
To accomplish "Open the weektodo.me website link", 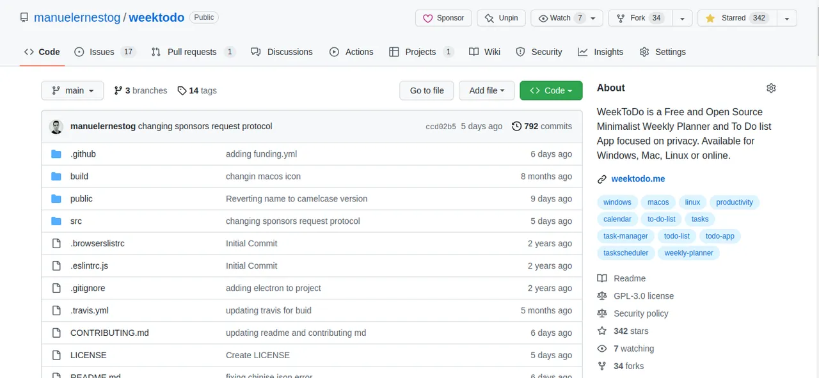I will tap(638, 179).
